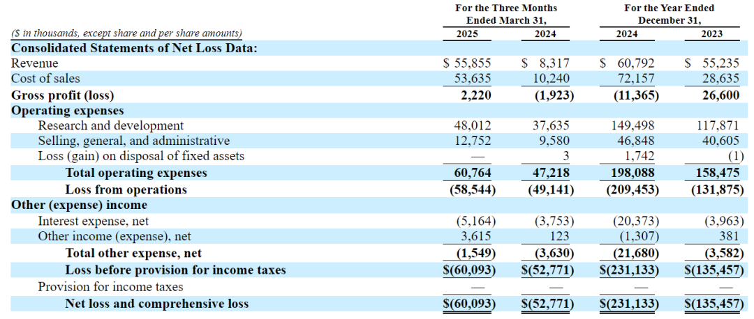
Task: Select the 2023 column header
Action: (711, 33)
